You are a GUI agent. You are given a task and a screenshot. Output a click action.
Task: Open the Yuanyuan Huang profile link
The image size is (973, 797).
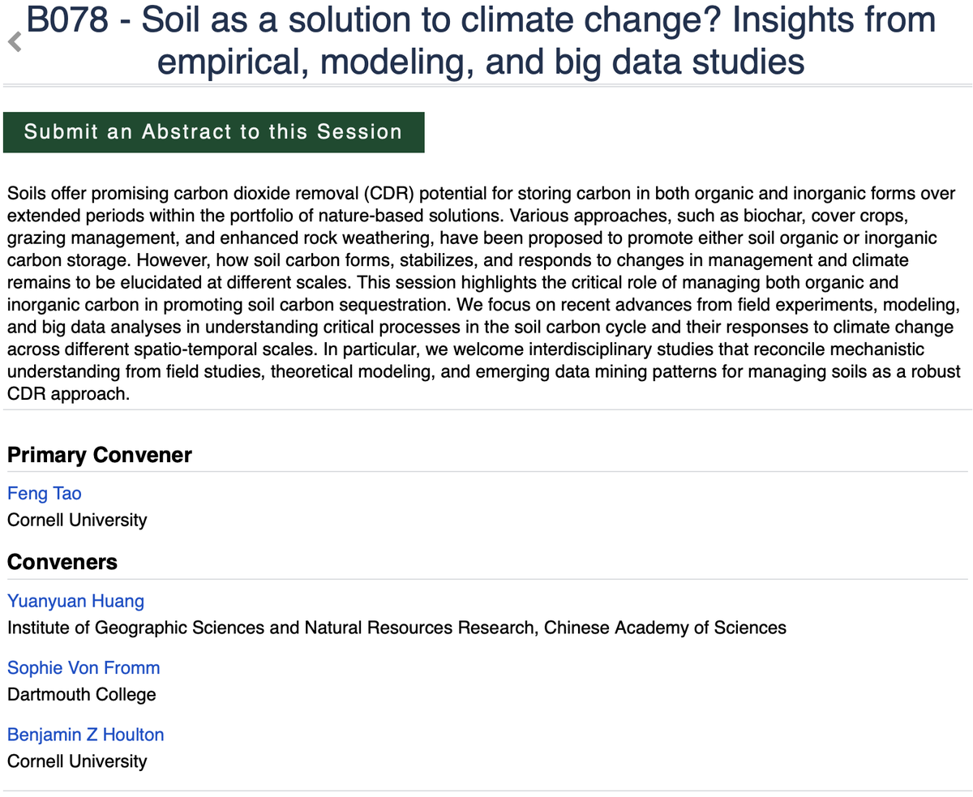coord(75,601)
